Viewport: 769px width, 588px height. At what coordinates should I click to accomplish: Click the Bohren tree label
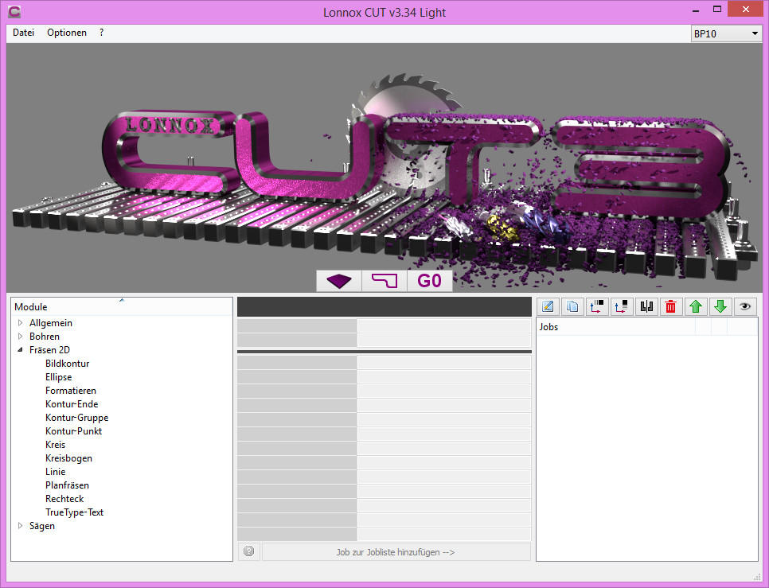tap(45, 336)
